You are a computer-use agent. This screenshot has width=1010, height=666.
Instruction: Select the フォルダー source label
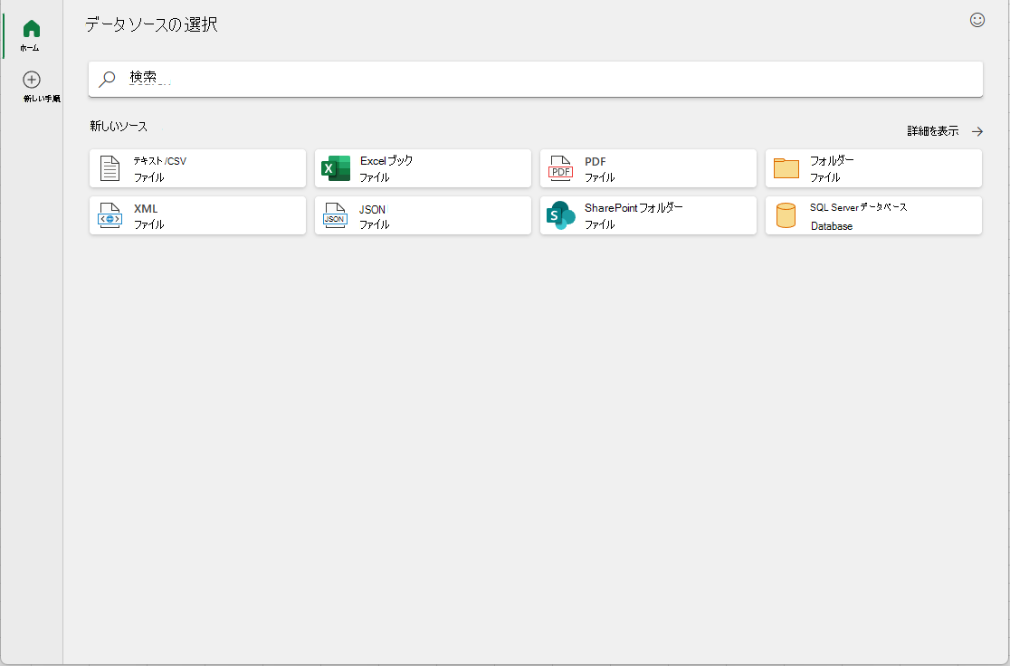coord(832,161)
